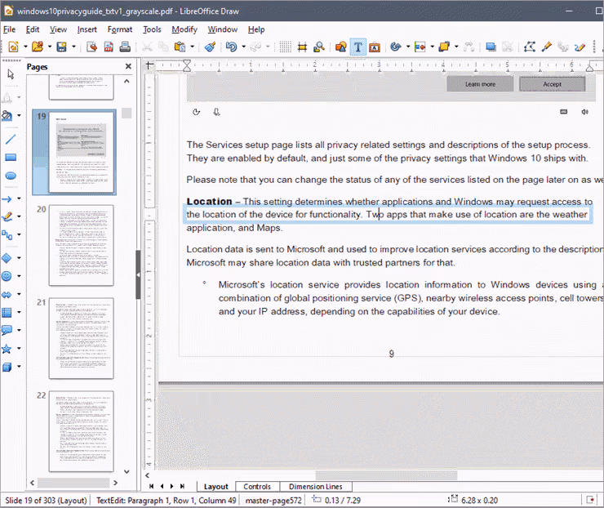Viewport: 604px width, 508px height.
Task: Click the Align objects icon
Action: pos(420,47)
